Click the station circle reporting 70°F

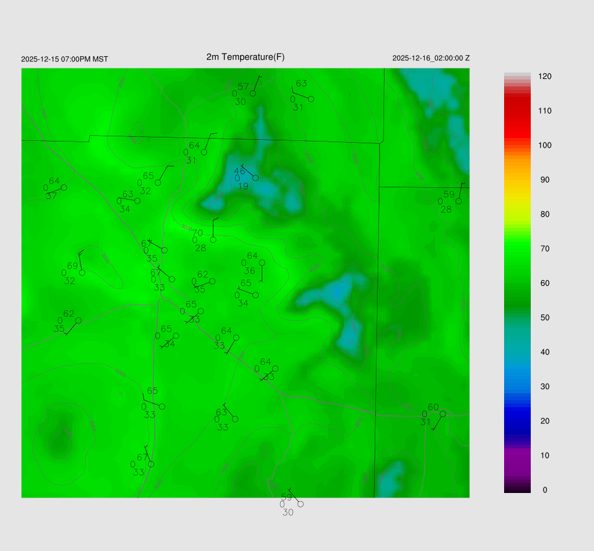point(213,240)
